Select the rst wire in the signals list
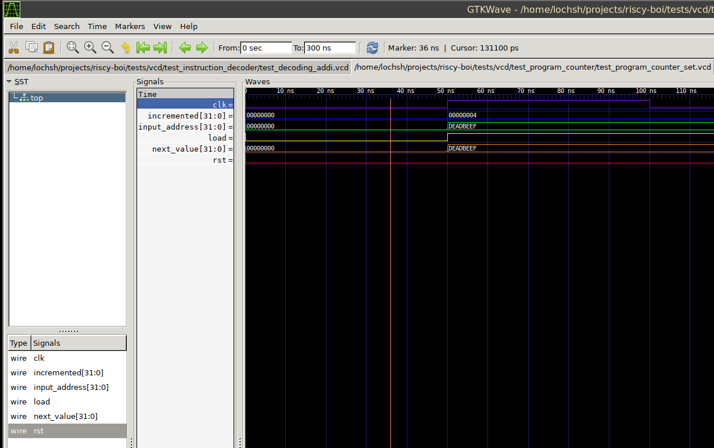This screenshot has height=448, width=714. [x=38, y=431]
